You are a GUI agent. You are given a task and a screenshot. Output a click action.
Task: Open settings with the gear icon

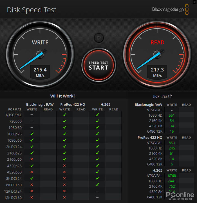(98, 38)
